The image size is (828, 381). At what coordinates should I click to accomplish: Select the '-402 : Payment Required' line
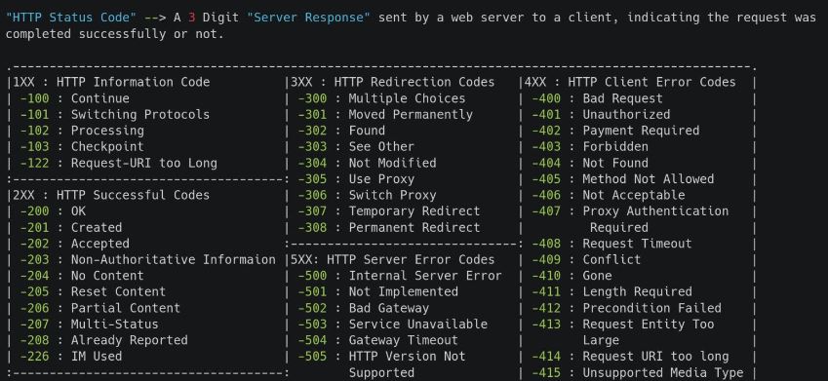(615, 131)
